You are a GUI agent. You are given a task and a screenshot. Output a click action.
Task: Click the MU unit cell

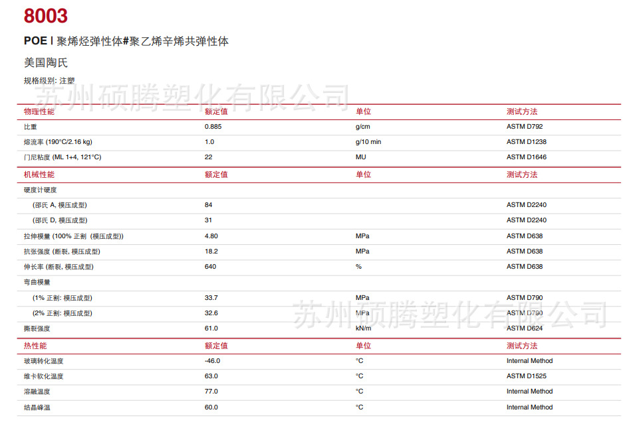(360, 157)
